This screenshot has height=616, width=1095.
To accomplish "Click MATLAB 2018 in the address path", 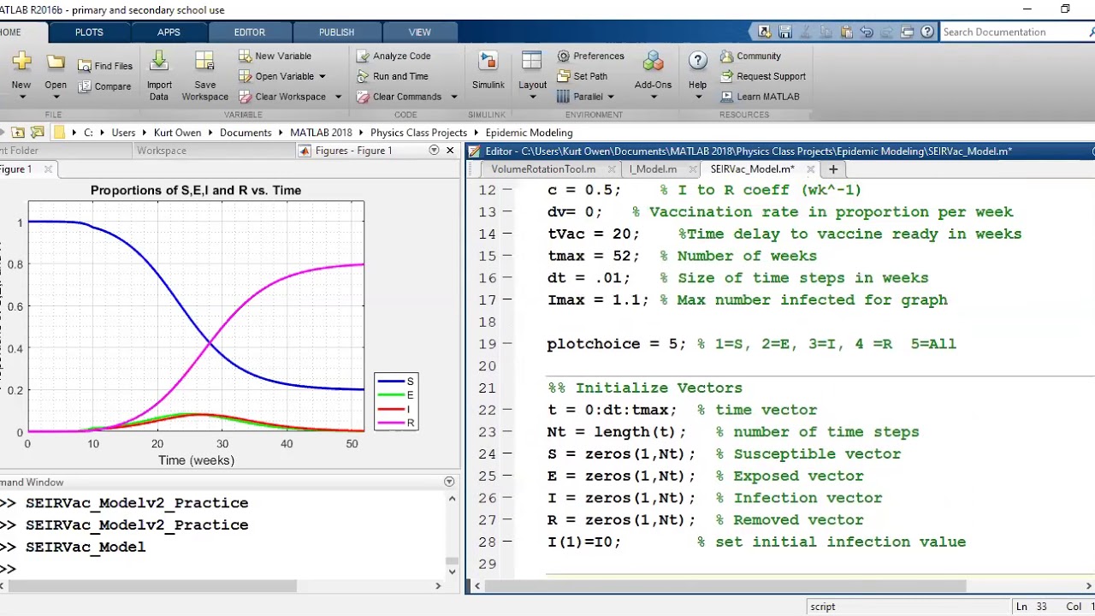I will point(321,133).
